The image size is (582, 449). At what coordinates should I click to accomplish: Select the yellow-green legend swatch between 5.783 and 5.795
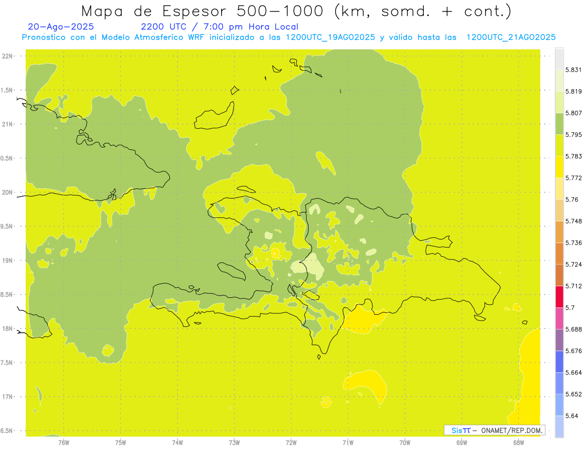(x=559, y=145)
